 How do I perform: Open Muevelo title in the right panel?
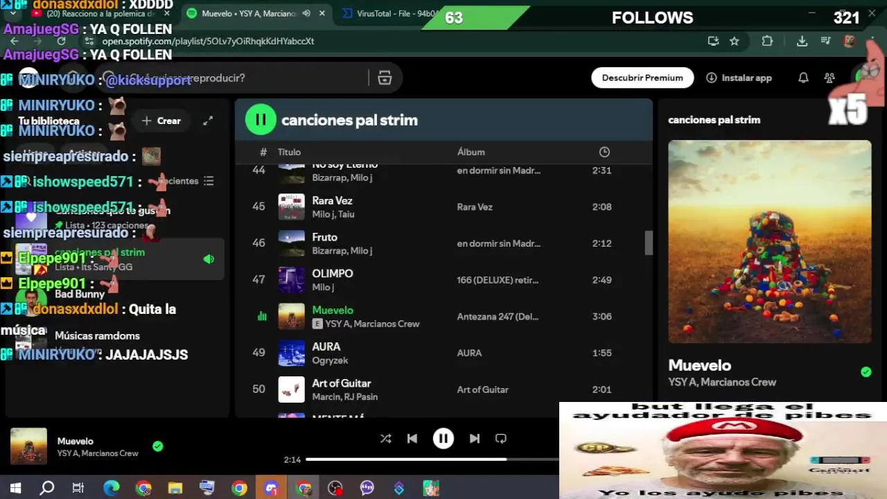point(699,365)
